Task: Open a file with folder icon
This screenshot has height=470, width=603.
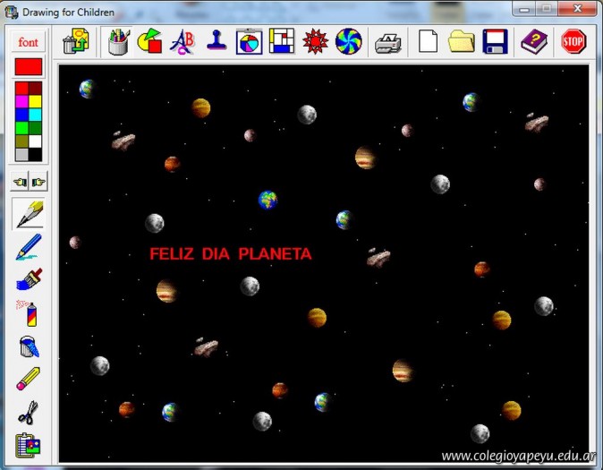Action: (461, 41)
